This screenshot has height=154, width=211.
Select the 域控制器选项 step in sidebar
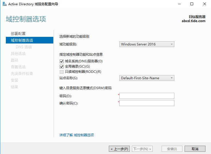tap(30, 40)
